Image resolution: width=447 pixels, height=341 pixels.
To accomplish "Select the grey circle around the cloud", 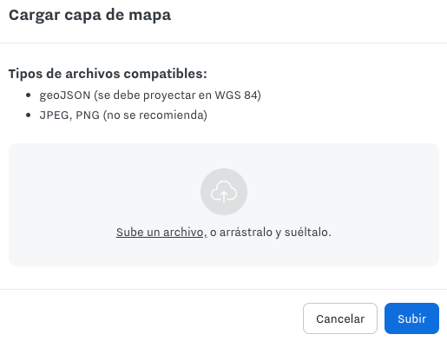I will pyautogui.click(x=224, y=192).
